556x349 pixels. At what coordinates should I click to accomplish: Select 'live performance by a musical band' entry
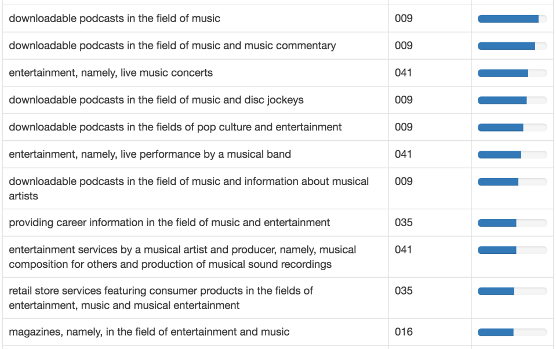(x=150, y=155)
